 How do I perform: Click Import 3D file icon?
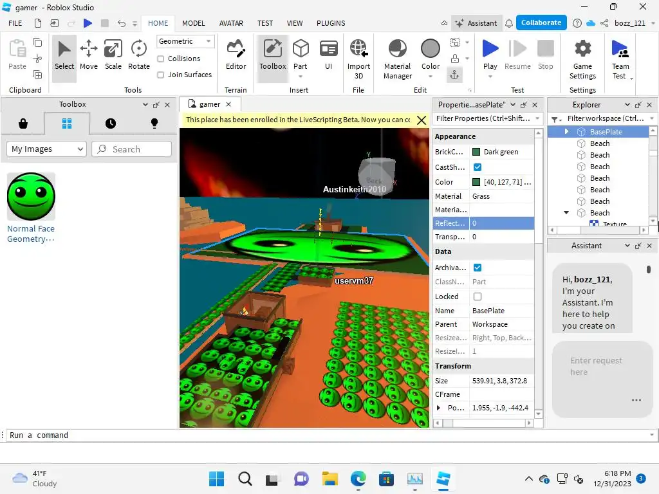(358, 48)
